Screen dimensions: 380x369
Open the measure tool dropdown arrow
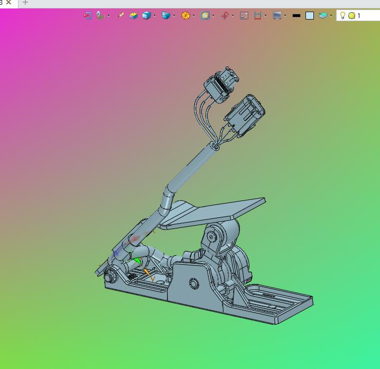point(266,16)
